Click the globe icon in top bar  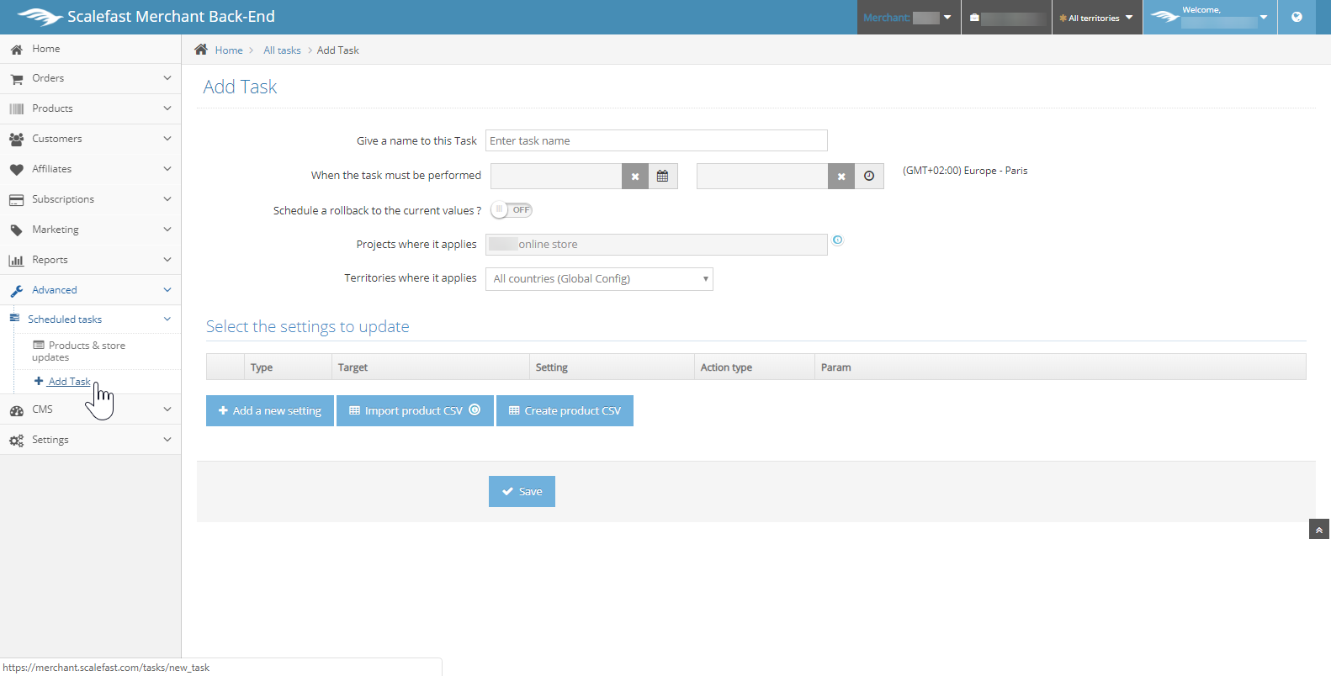pyautogui.click(x=1297, y=17)
